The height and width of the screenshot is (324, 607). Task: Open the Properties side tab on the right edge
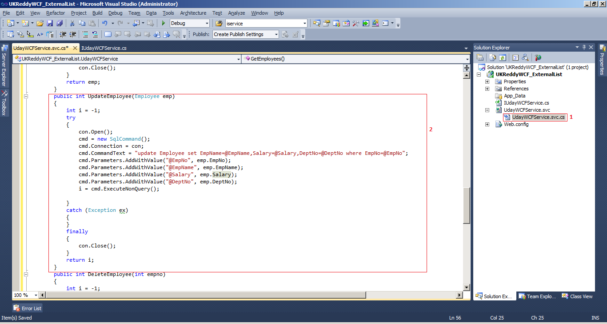602,60
